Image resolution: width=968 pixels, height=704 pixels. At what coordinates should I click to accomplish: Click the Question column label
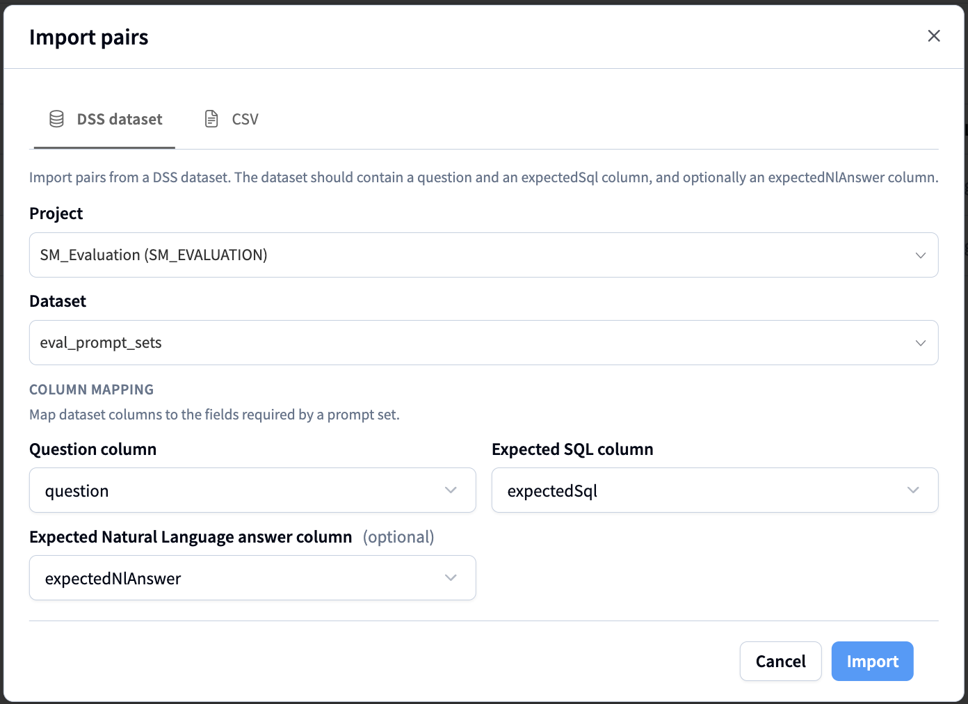point(93,449)
